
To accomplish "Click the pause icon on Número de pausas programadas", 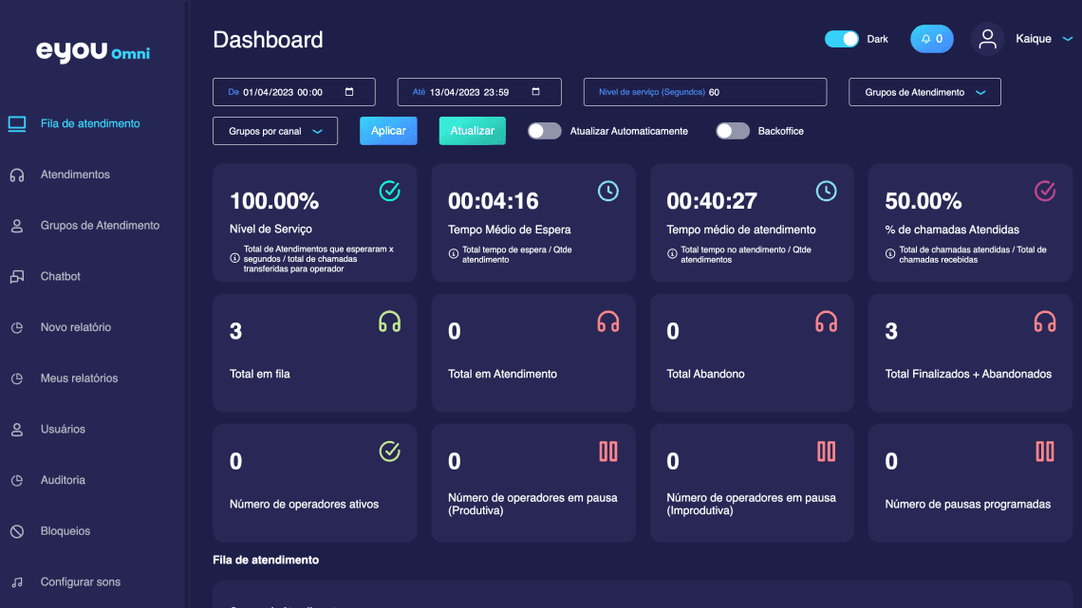I will point(1044,451).
